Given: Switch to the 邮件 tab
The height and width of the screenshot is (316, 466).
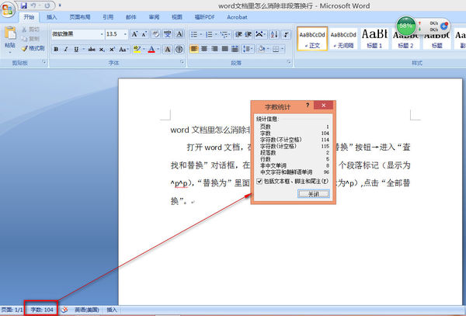Looking at the screenshot, I should click(x=130, y=17).
